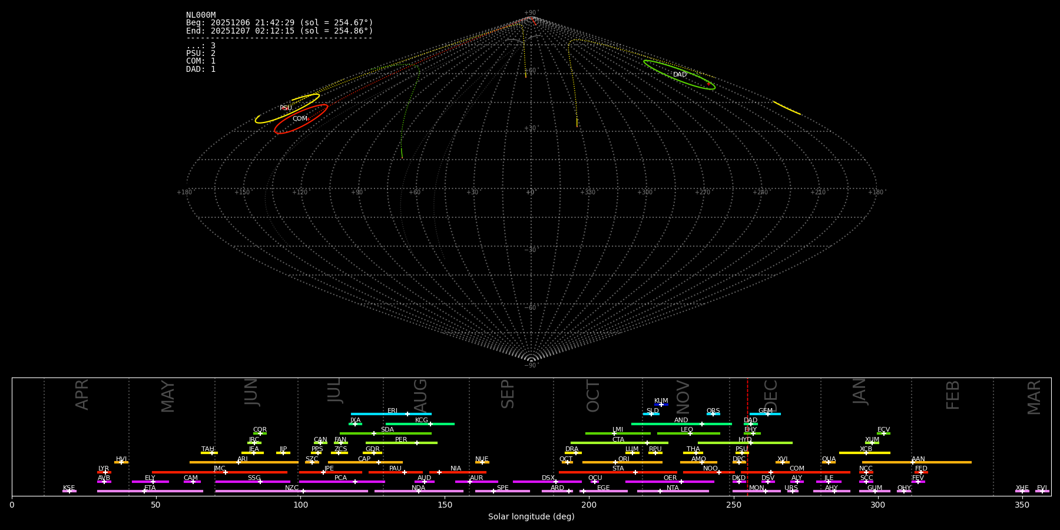Select the orange AAN shower bar
This screenshot has width=1060, height=530.
[942, 462]
